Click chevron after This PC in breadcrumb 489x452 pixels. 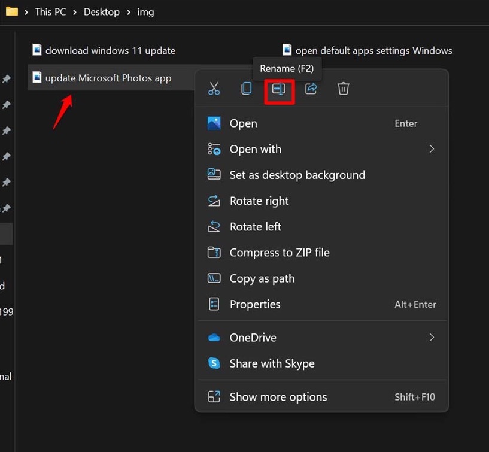pos(75,12)
